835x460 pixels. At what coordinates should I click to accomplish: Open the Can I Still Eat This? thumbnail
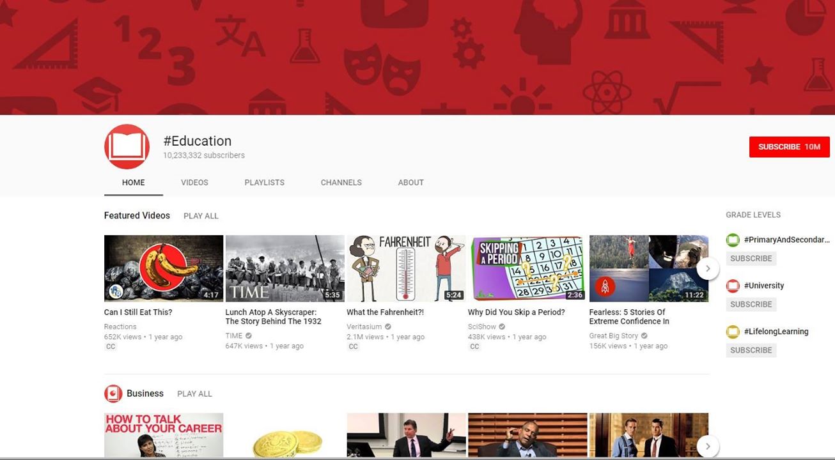tap(164, 268)
